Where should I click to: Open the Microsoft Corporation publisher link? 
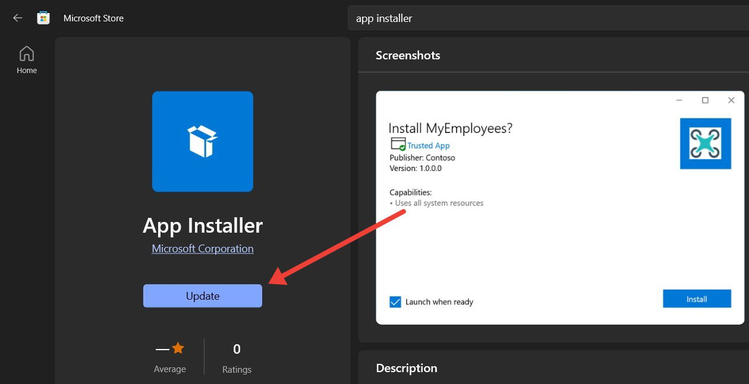coord(203,249)
